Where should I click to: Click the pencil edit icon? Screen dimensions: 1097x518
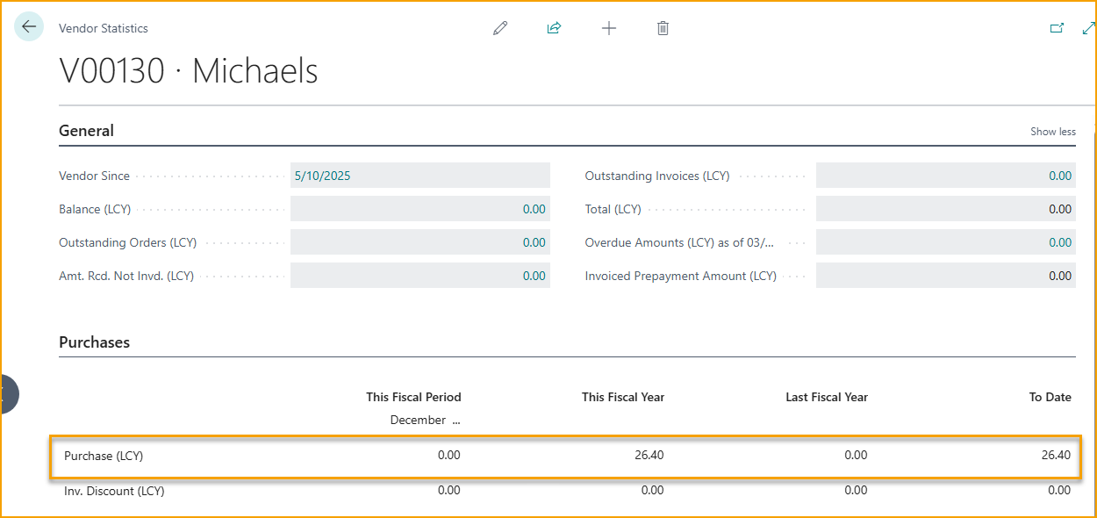[x=500, y=28]
